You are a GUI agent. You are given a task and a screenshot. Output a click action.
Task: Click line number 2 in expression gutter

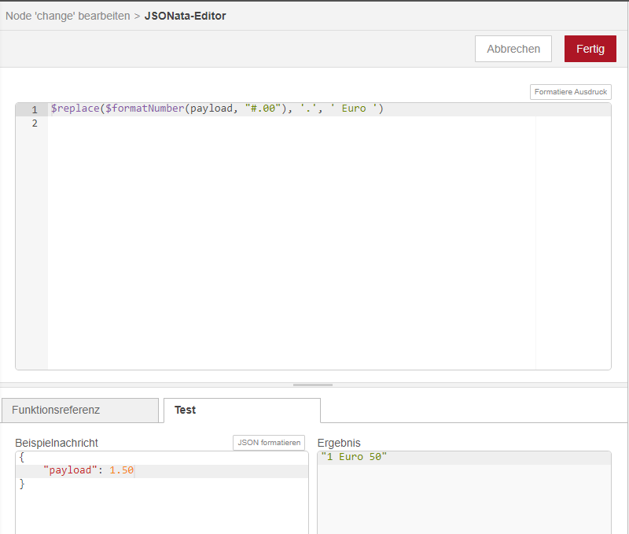click(x=34, y=123)
